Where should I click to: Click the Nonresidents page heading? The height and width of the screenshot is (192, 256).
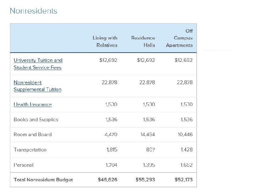point(33,11)
